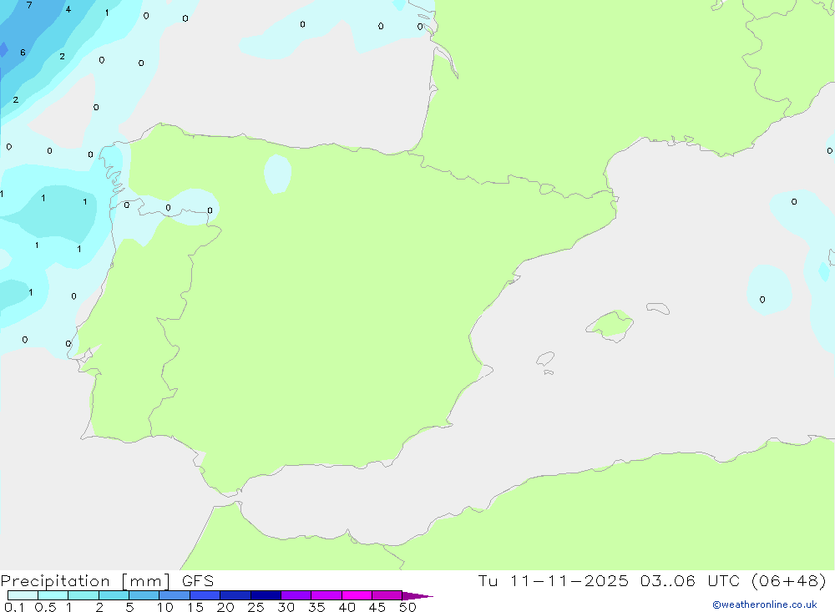Click the 35–40 mm violet legend swatch
The image size is (835, 612).
click(326, 595)
